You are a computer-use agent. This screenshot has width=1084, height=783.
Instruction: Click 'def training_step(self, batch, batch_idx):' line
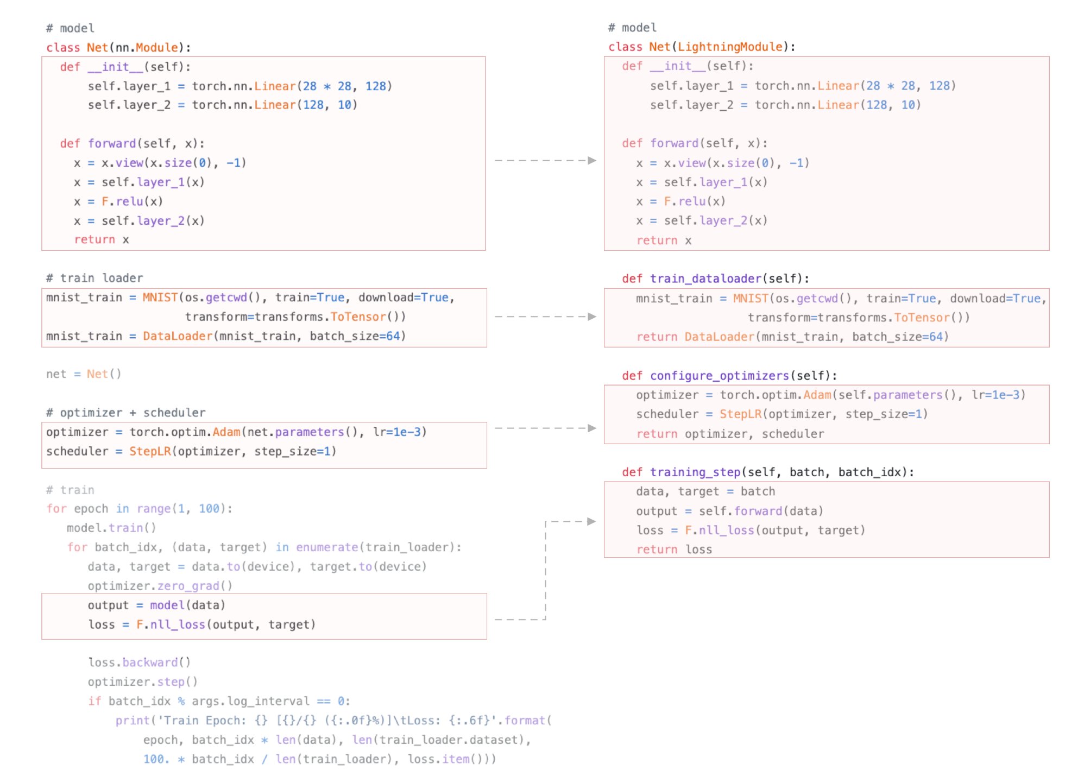[x=767, y=472]
